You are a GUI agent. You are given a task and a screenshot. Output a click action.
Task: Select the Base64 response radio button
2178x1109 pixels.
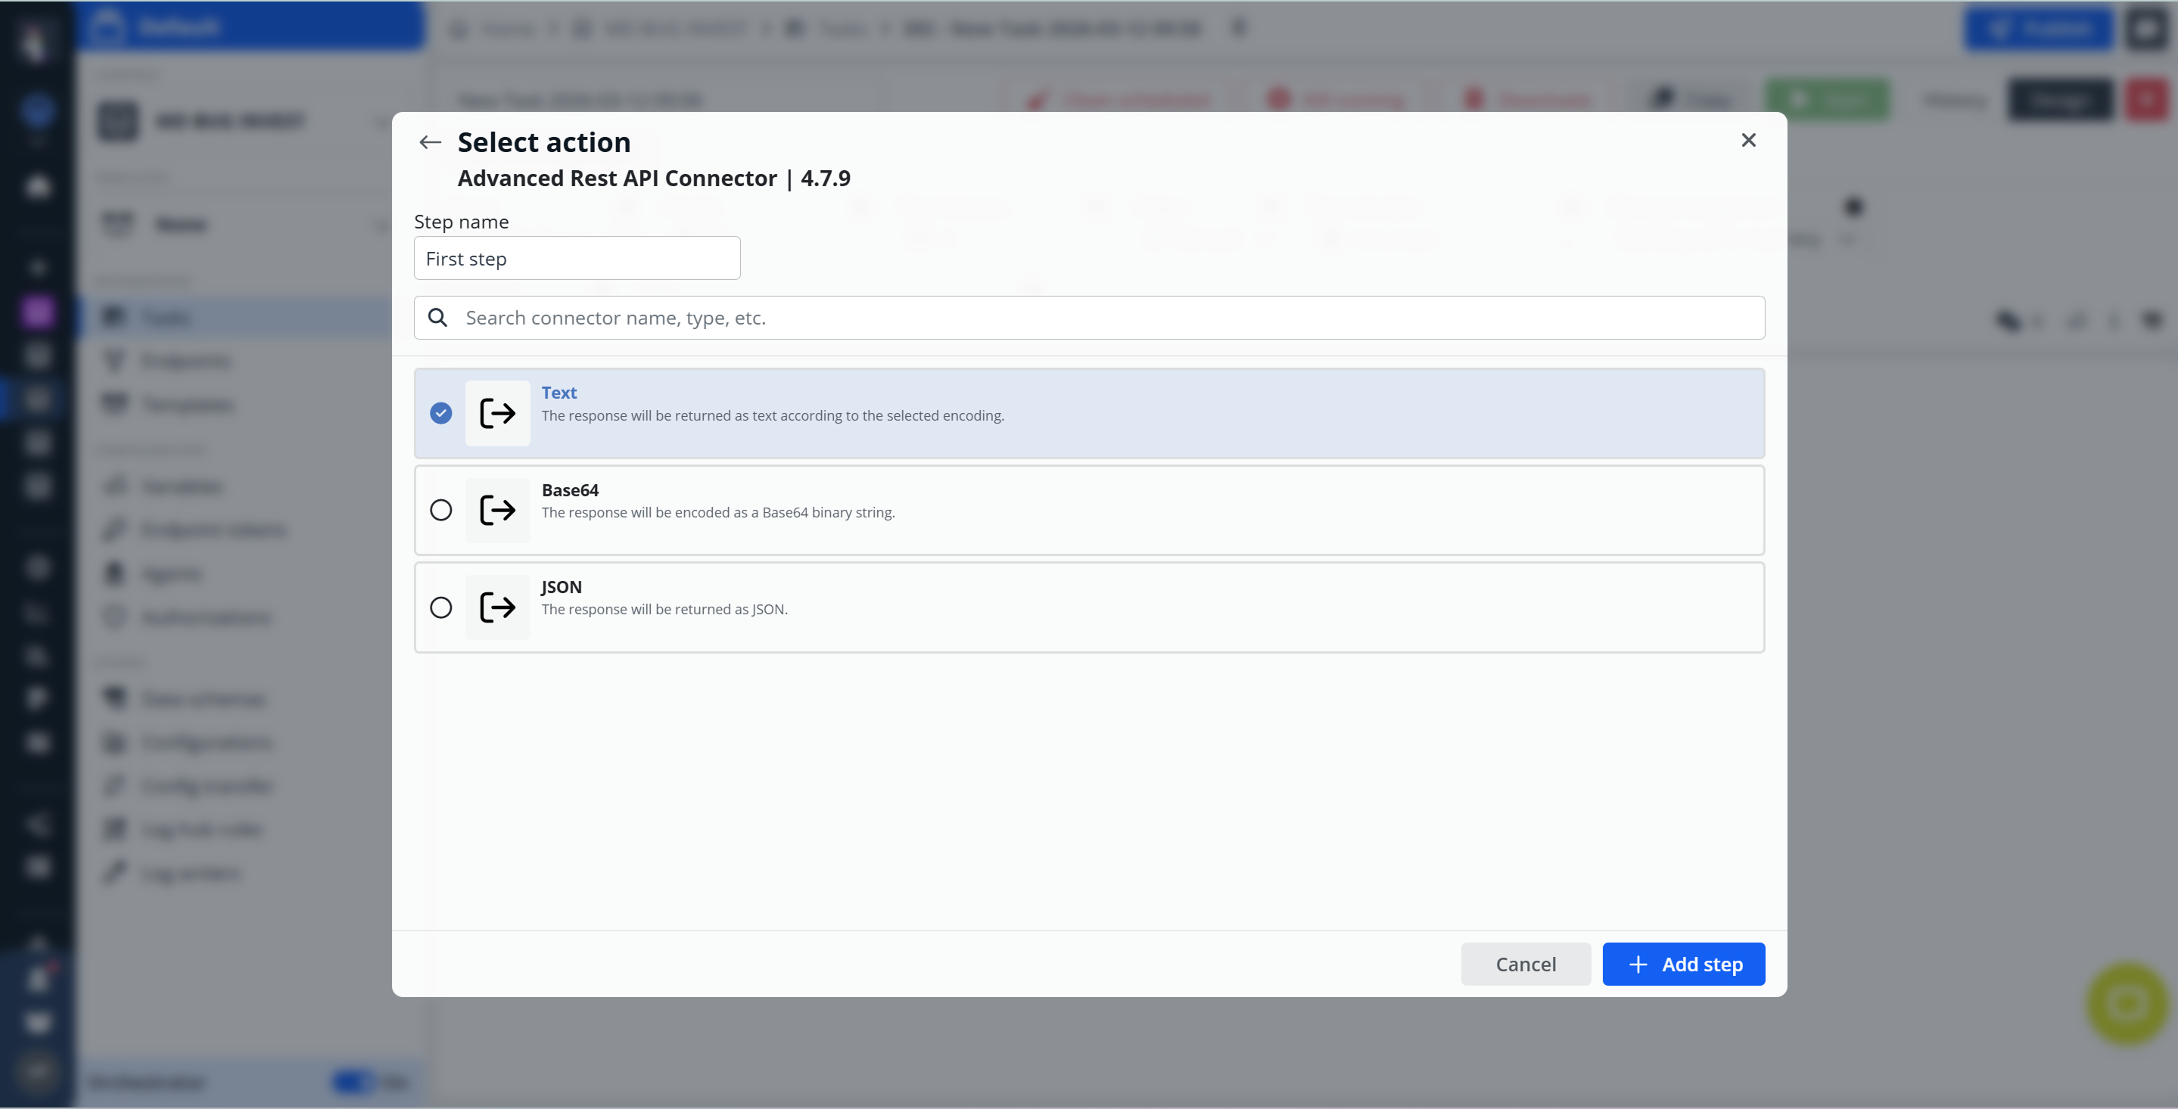(440, 510)
